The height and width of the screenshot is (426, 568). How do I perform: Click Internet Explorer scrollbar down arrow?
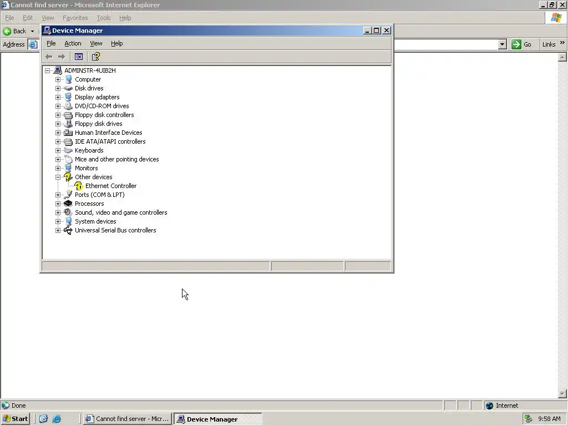562,393
